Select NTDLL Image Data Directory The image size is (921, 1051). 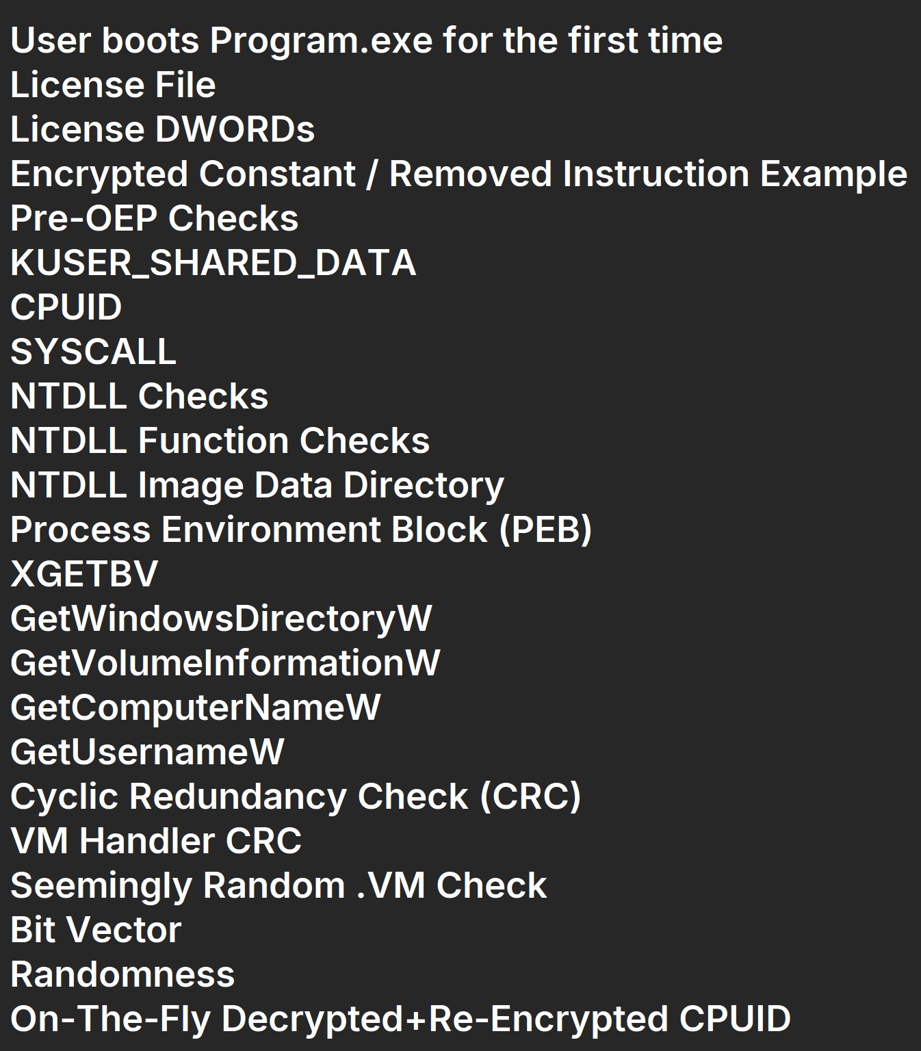pyautogui.click(x=257, y=485)
